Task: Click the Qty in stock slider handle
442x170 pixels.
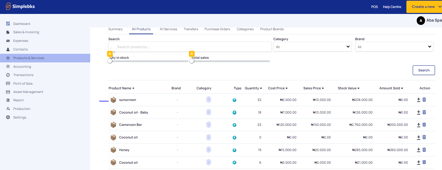Action: pyautogui.click(x=110, y=61)
